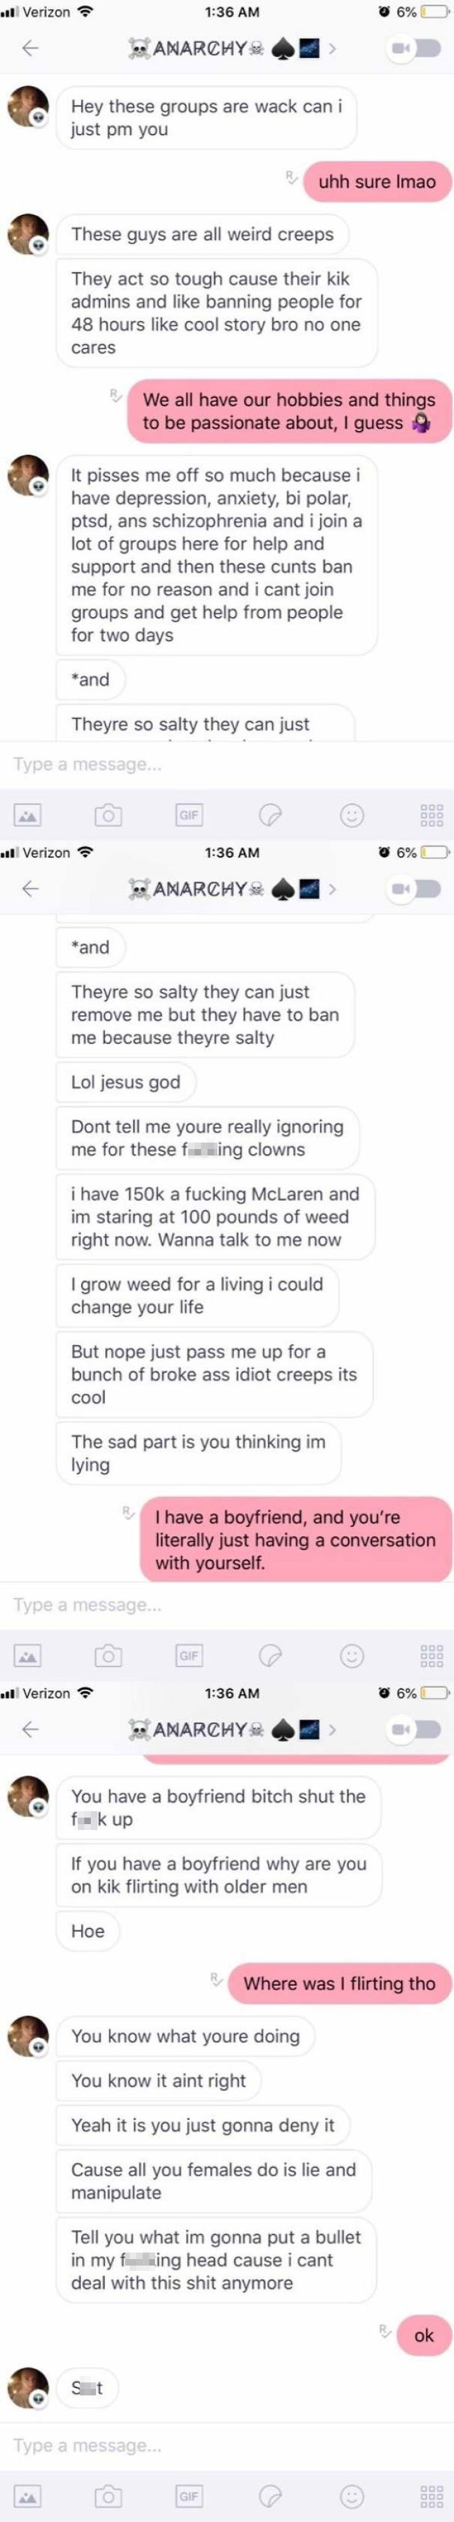Open more-apps grid icon in the "Where was I flirting" chat
Screen dimensions: 454x2522
[x=431, y=2495]
